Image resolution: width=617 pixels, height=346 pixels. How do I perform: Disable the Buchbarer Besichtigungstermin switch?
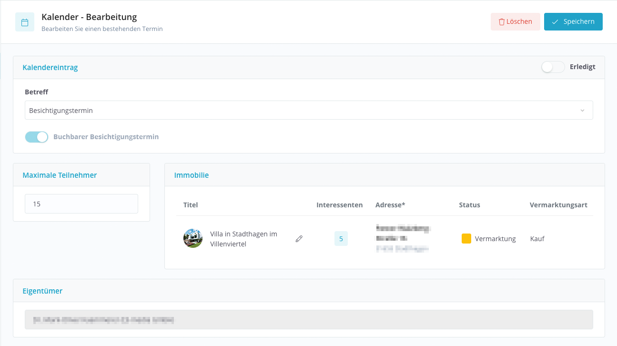click(x=37, y=137)
